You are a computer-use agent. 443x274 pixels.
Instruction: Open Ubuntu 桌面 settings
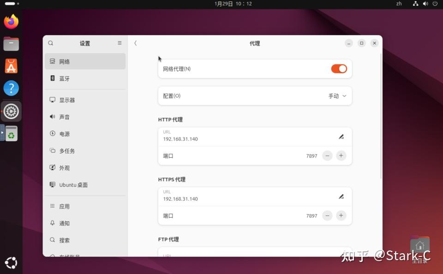point(85,185)
